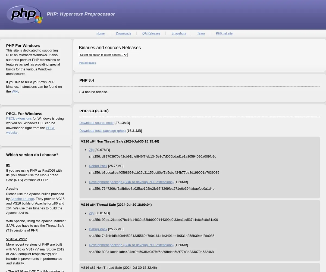Viewport: 326px width, 272px height.
Task: Open the PHP.net site link
Action: coord(224,33)
